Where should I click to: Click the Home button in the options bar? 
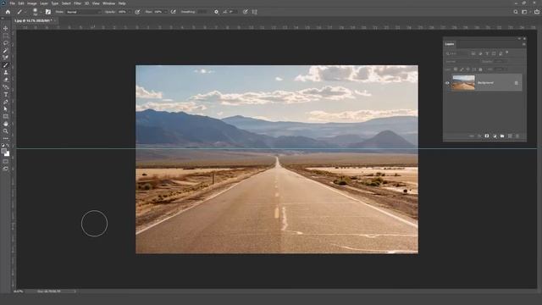coord(8,12)
